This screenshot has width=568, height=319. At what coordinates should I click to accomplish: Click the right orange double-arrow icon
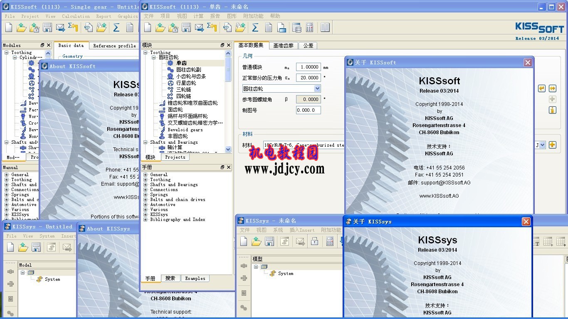pos(552,88)
